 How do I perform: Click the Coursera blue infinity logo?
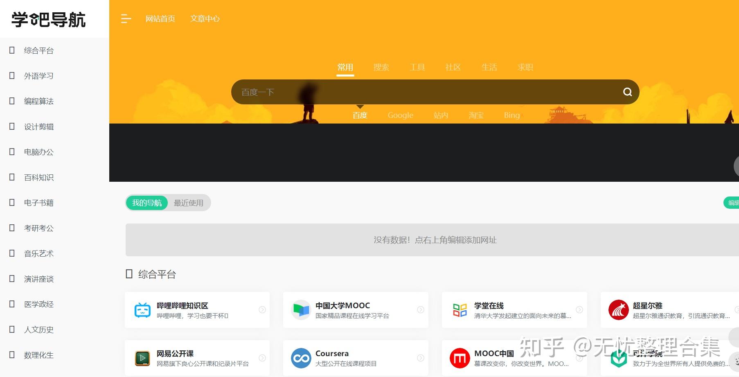click(x=301, y=358)
